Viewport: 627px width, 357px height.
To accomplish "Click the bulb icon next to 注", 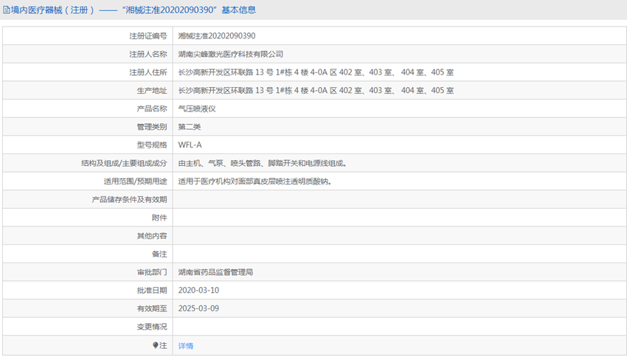I will (155, 345).
